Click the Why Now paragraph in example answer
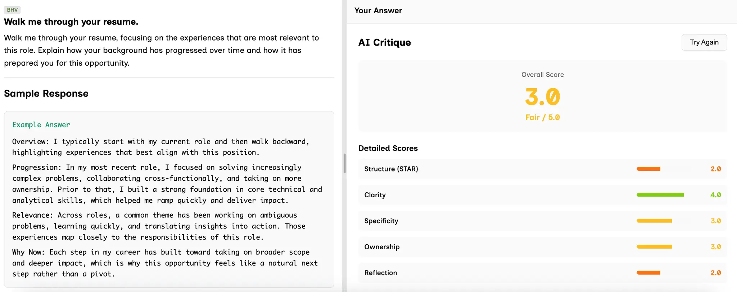This screenshot has width=737, height=292. 165,263
